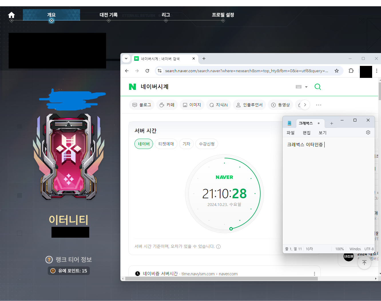Open the 개요 tab in game profile

pyautogui.click(x=51, y=15)
